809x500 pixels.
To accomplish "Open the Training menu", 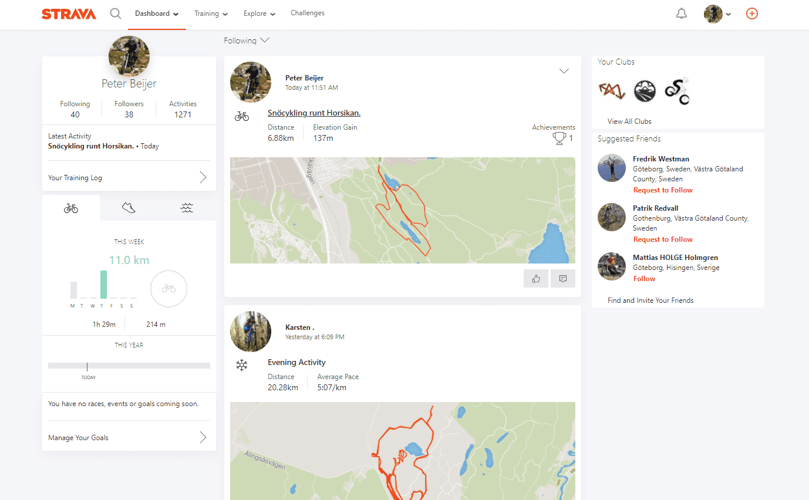I will (211, 13).
